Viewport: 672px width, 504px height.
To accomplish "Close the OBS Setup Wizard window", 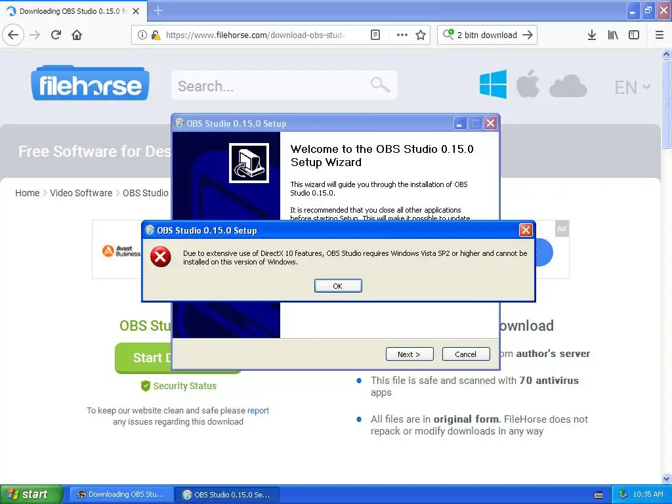I will (490, 123).
